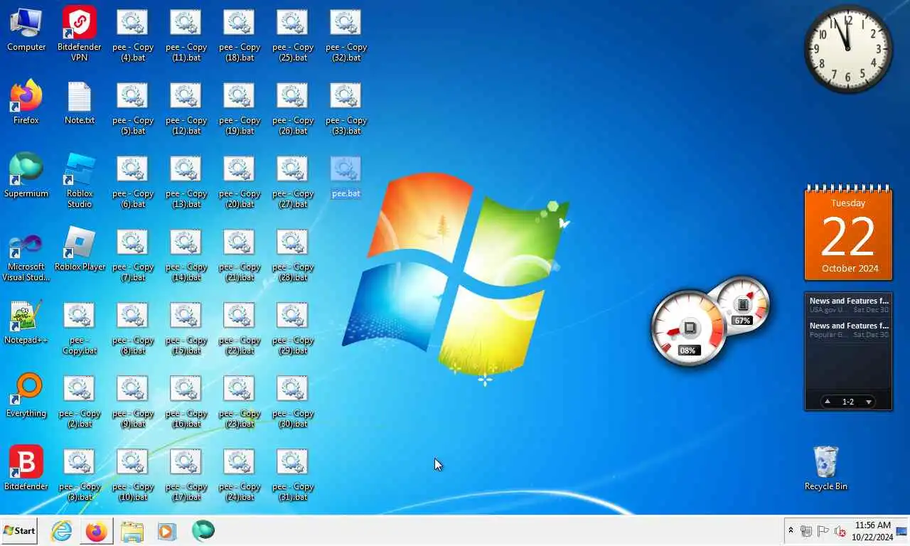Image resolution: width=910 pixels, height=546 pixels.
Task: Select pee - Copy (9).bat
Action: (133, 402)
